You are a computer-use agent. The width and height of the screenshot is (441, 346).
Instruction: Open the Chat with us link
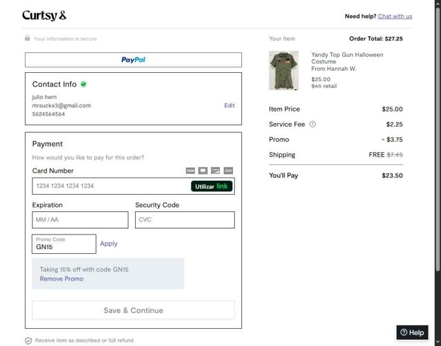pyautogui.click(x=395, y=17)
